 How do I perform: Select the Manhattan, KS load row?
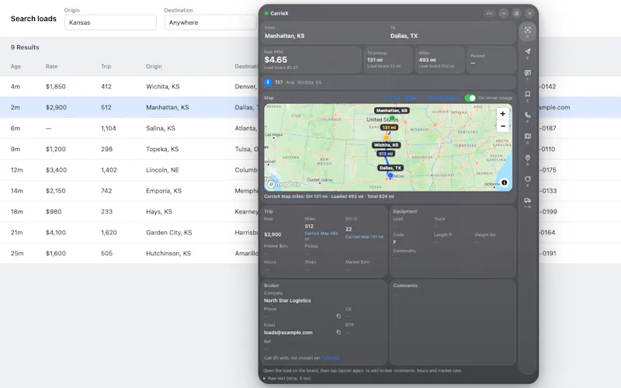129,107
